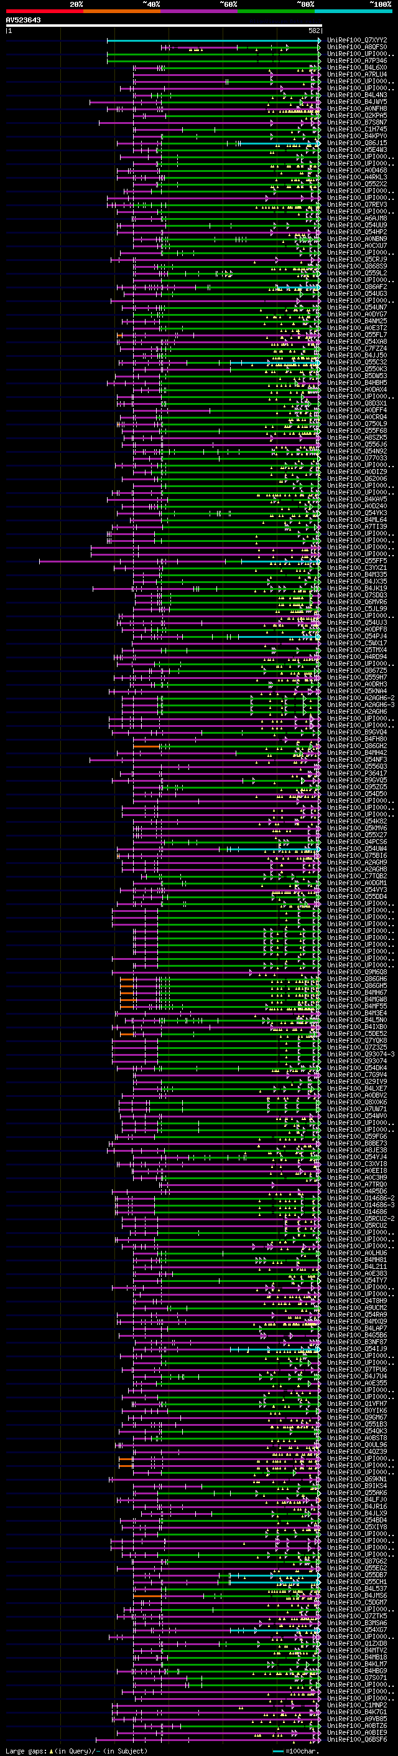The image size is (398, 1756).
Task: Select hit label UniRef100_Q62006
Action: [x=357, y=478]
